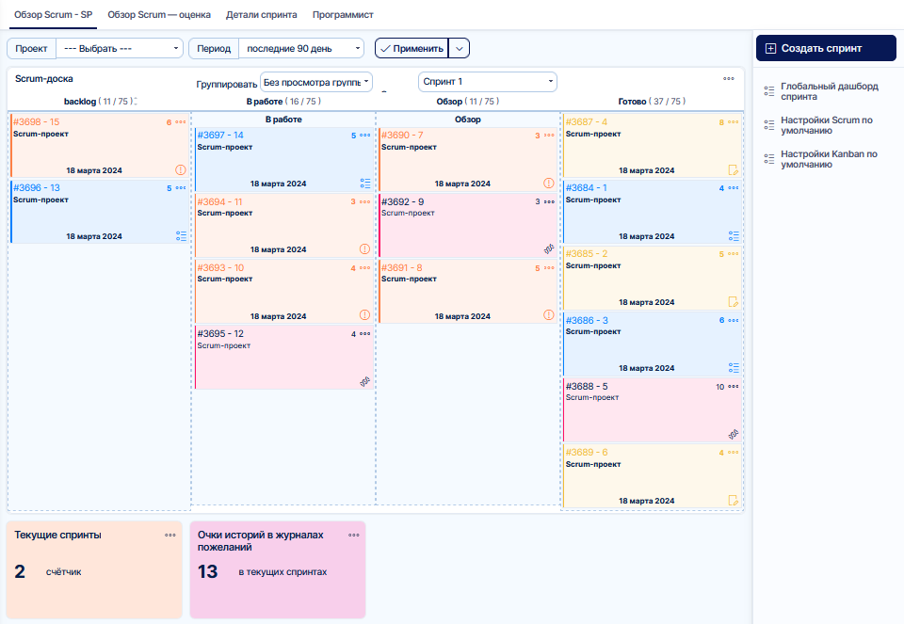
Task: Open the task link #3695 - 12
Action: click(x=220, y=333)
